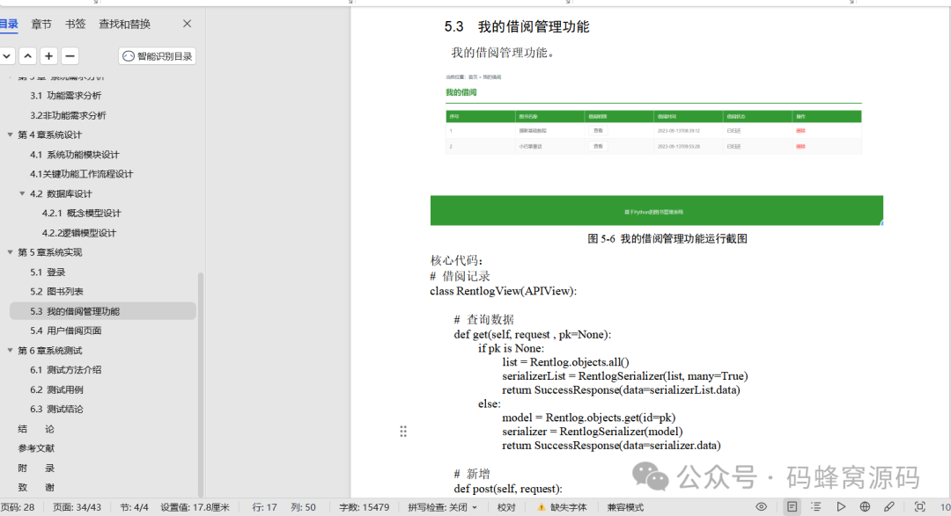Collapse outline levels with the minus icon
The image size is (951, 516).
pyautogui.click(x=70, y=55)
